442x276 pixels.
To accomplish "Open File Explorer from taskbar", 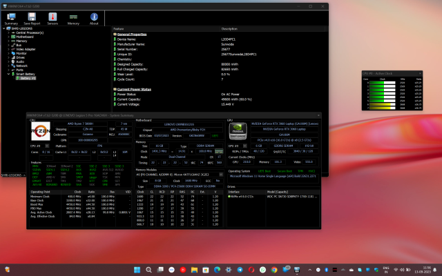I will [194, 270].
